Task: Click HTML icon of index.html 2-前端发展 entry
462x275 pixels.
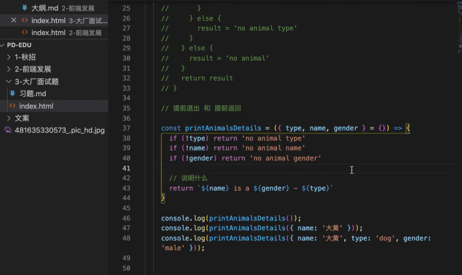Action: pyautogui.click(x=25, y=32)
